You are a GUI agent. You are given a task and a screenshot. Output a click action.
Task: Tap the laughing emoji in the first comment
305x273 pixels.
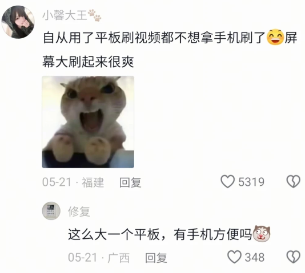(x=275, y=38)
